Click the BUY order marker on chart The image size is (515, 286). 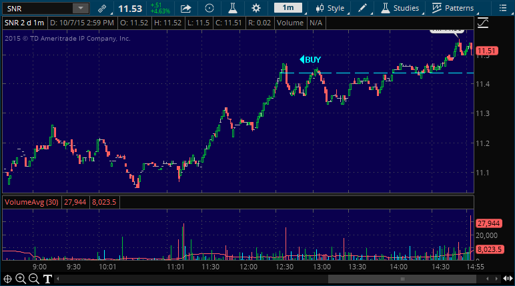click(x=311, y=60)
